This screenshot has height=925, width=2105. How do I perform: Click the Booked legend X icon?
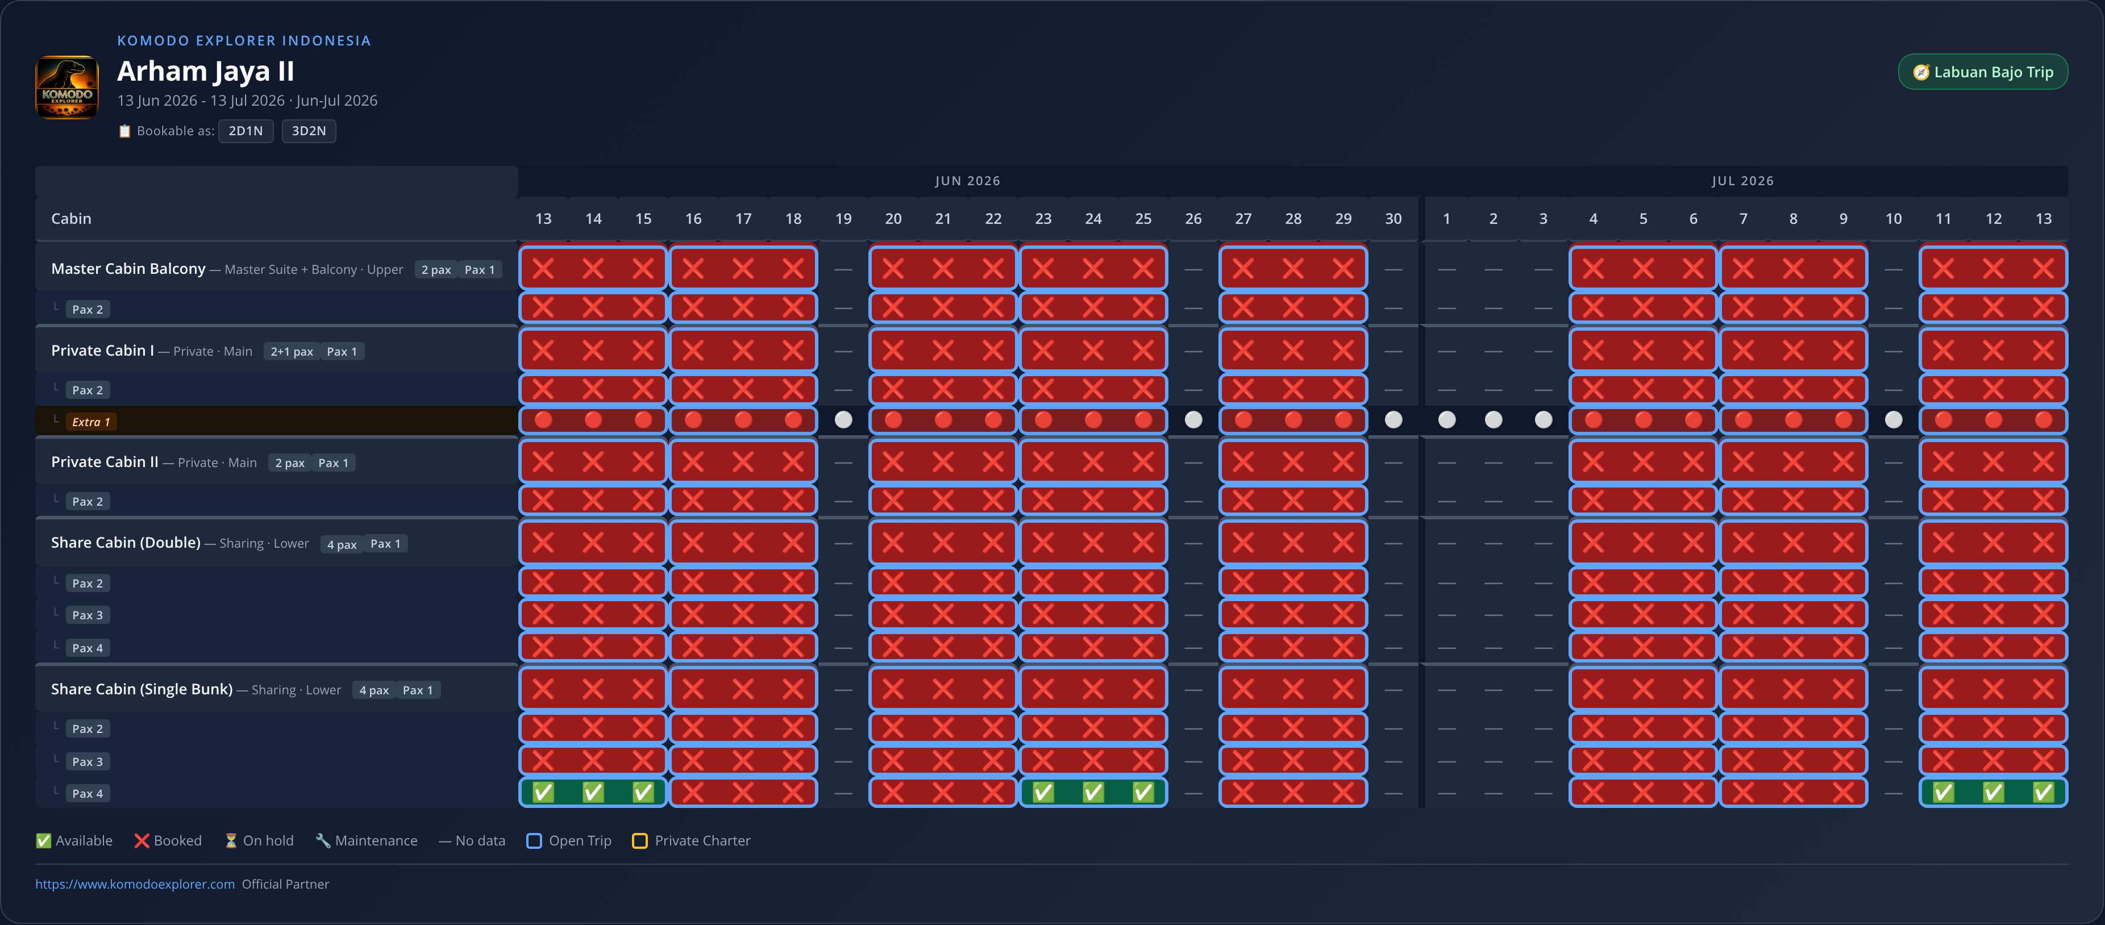[142, 841]
